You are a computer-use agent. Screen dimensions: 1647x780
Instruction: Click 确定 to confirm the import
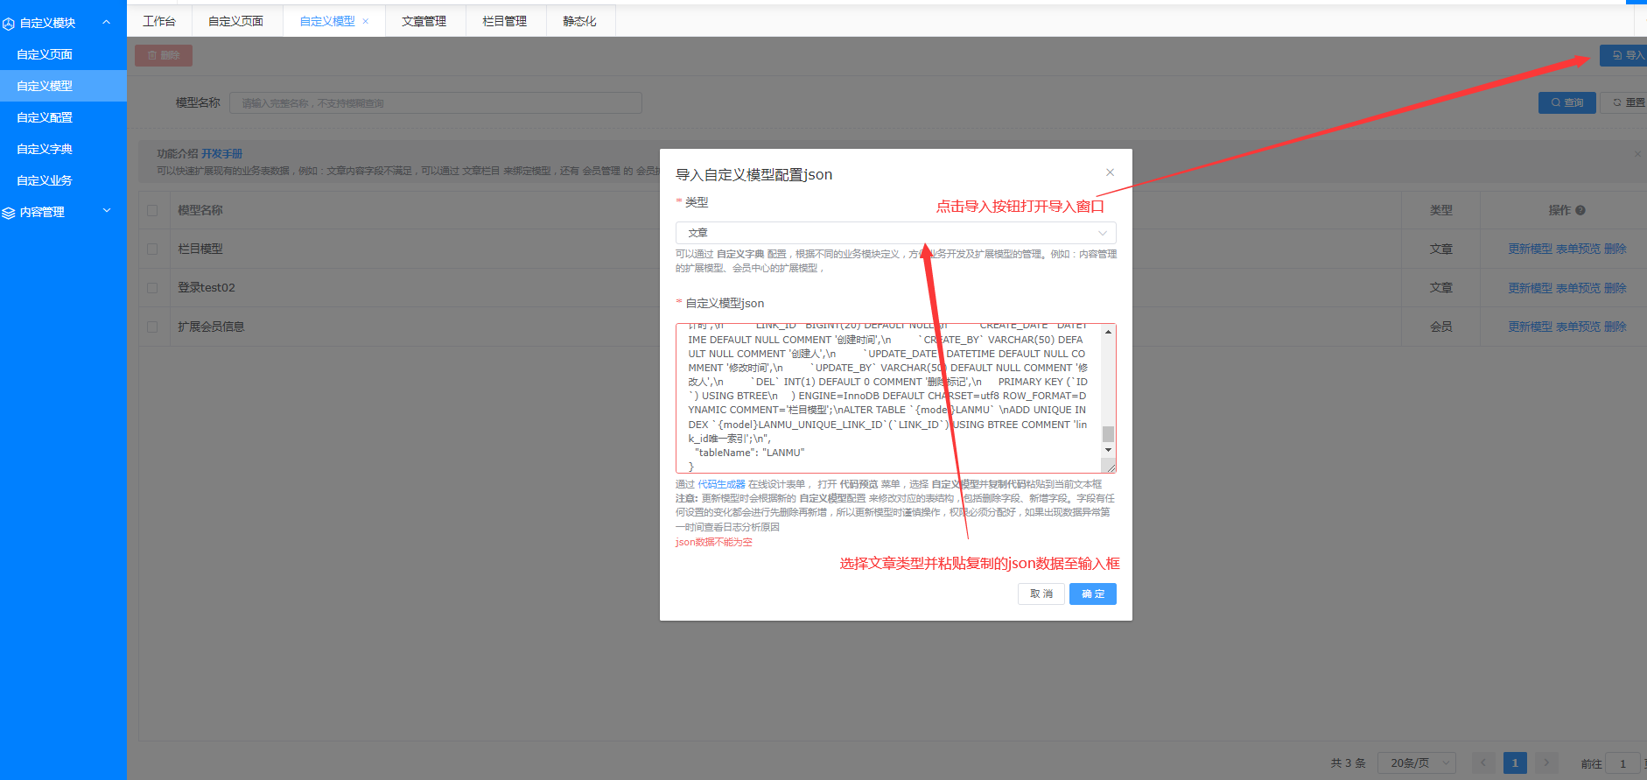pos(1092,594)
